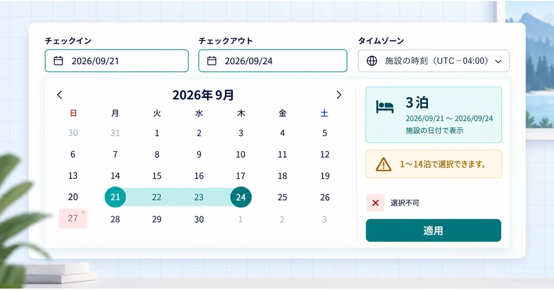The image size is (554, 290).
Task: Select September 24 check-out date
Action: pyautogui.click(x=241, y=197)
